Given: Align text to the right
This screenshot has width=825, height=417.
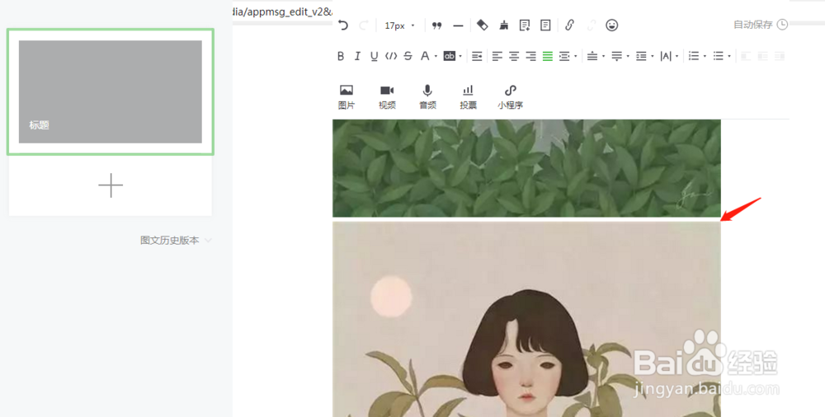Looking at the screenshot, I should [530, 56].
